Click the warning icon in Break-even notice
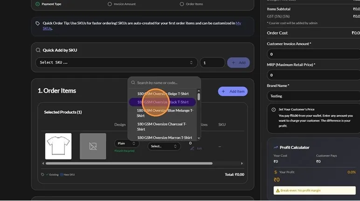The height and width of the screenshot is (201, 360). [x=277, y=190]
